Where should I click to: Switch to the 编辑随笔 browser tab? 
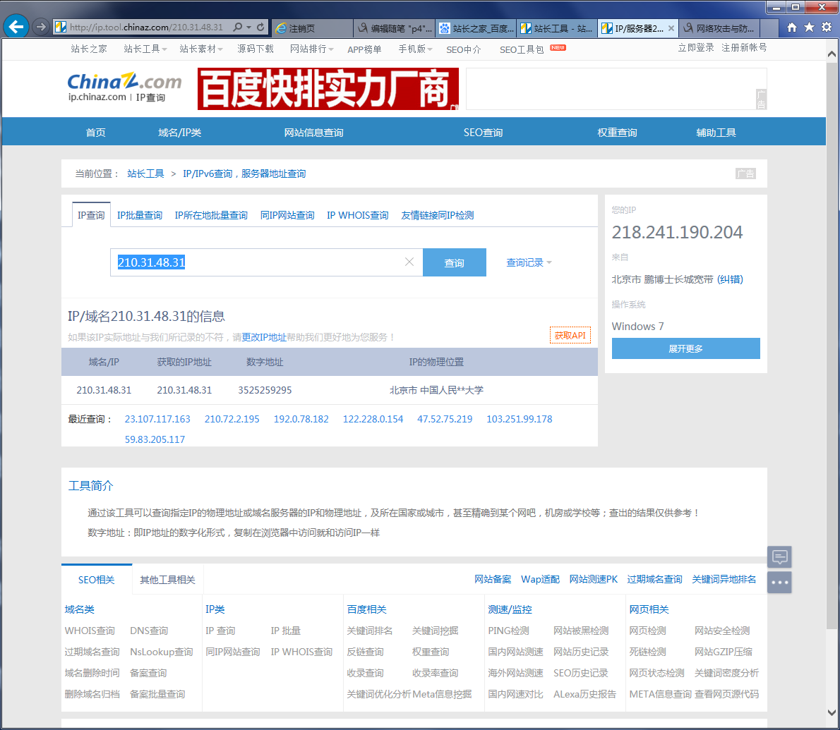(395, 28)
